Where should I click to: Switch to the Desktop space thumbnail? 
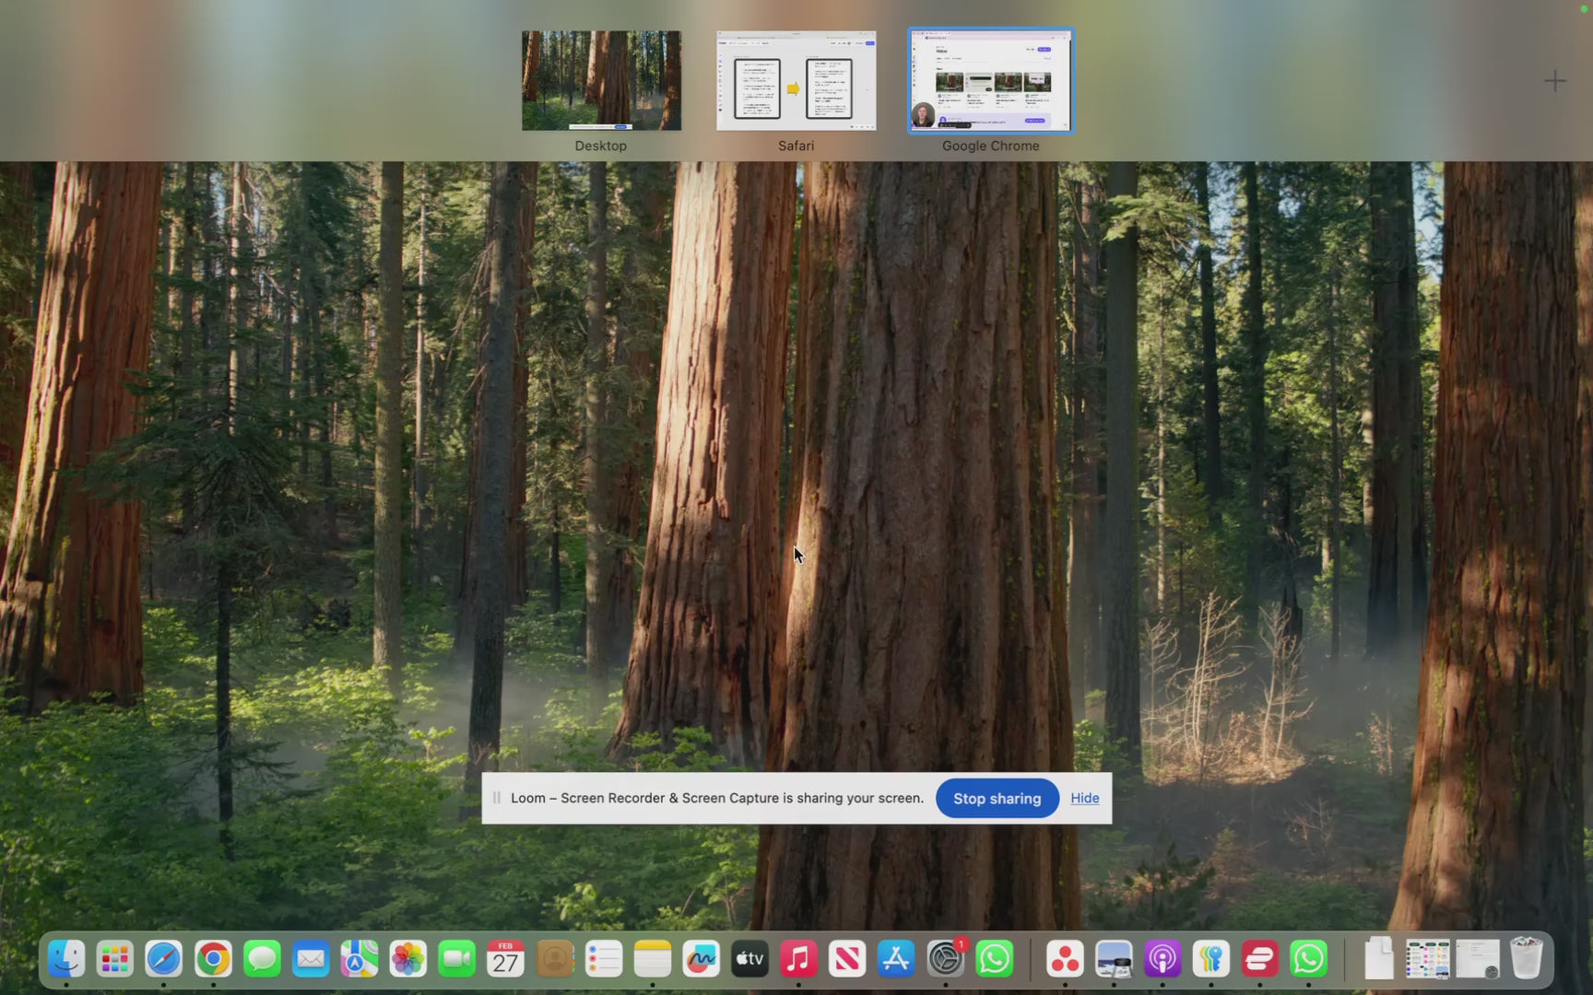601,81
